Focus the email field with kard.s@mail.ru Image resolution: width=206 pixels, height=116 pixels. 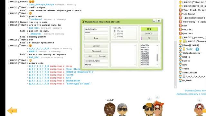(96, 29)
